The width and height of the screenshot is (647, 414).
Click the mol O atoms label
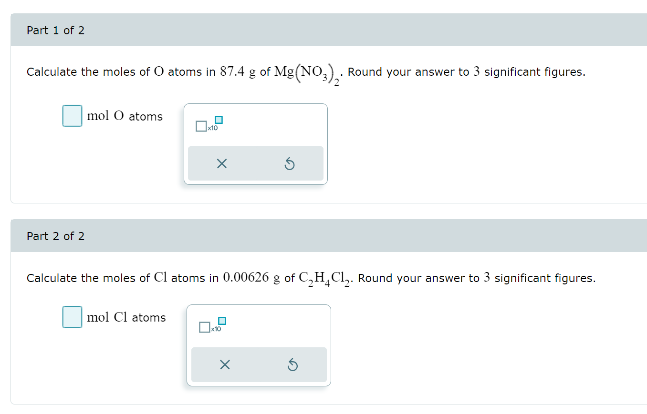coord(125,116)
